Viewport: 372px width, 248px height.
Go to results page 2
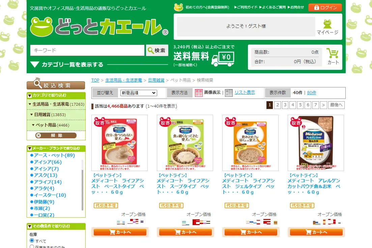[x=278, y=105]
